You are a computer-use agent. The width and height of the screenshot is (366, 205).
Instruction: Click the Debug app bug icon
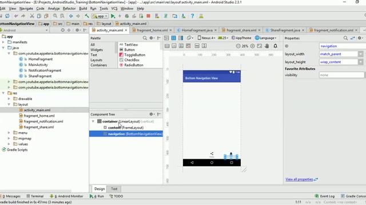(127, 16)
